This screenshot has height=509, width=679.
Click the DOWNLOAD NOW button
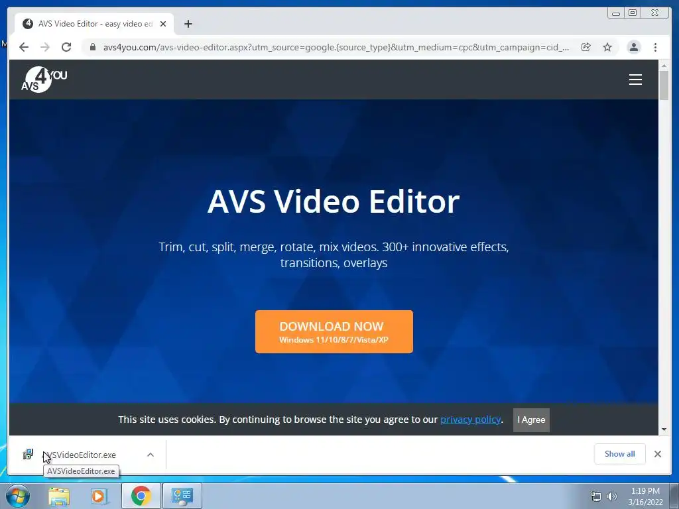point(334,331)
